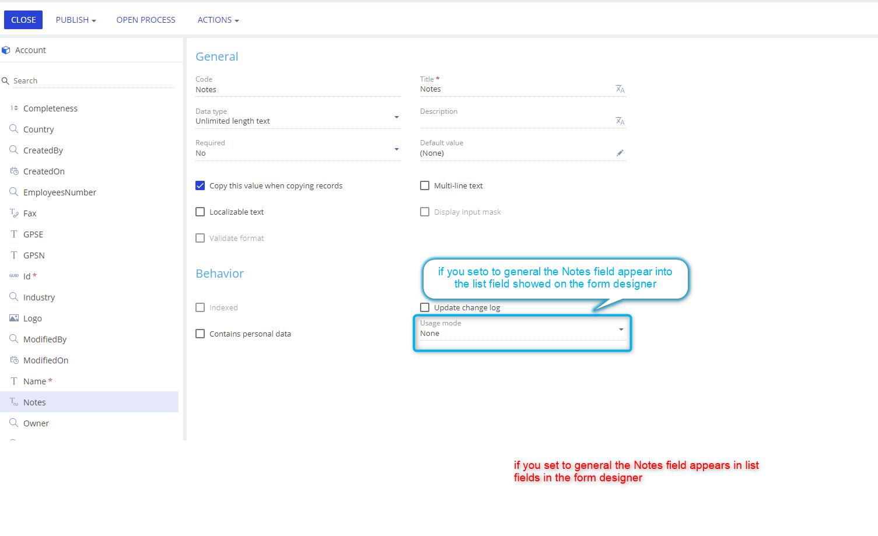Click Open Process button
The image size is (878, 536).
click(146, 20)
